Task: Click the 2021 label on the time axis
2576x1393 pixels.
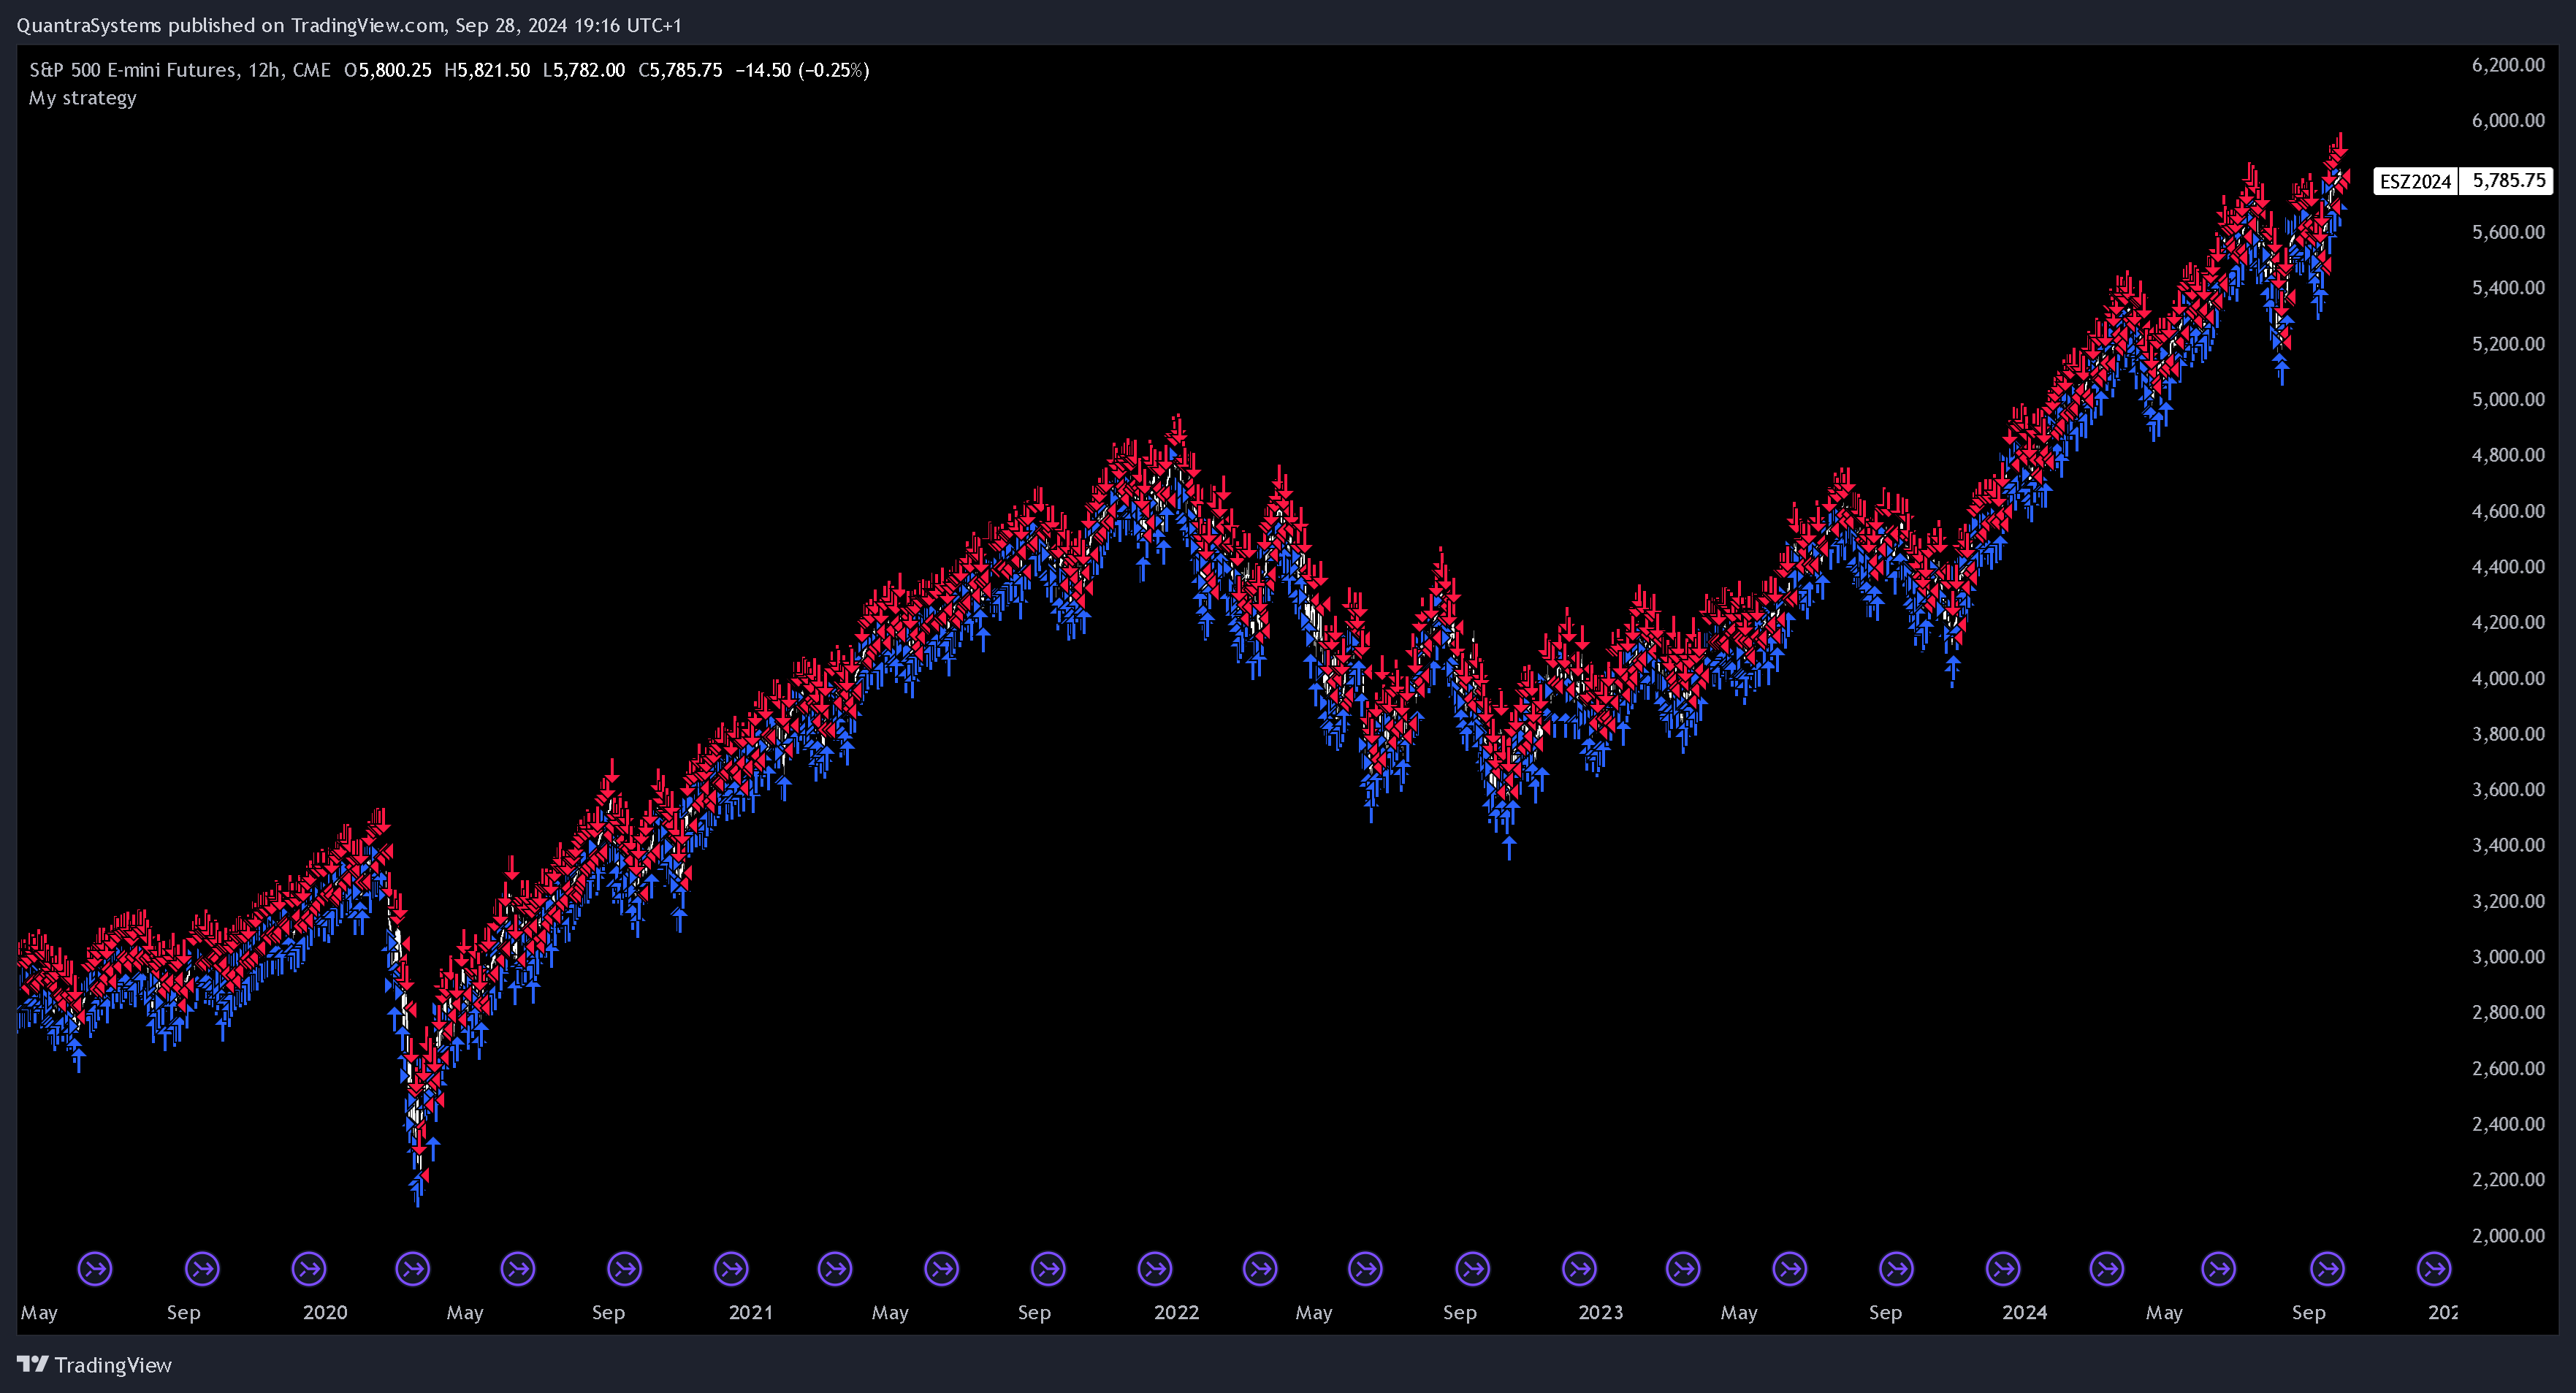Action: pos(750,1312)
